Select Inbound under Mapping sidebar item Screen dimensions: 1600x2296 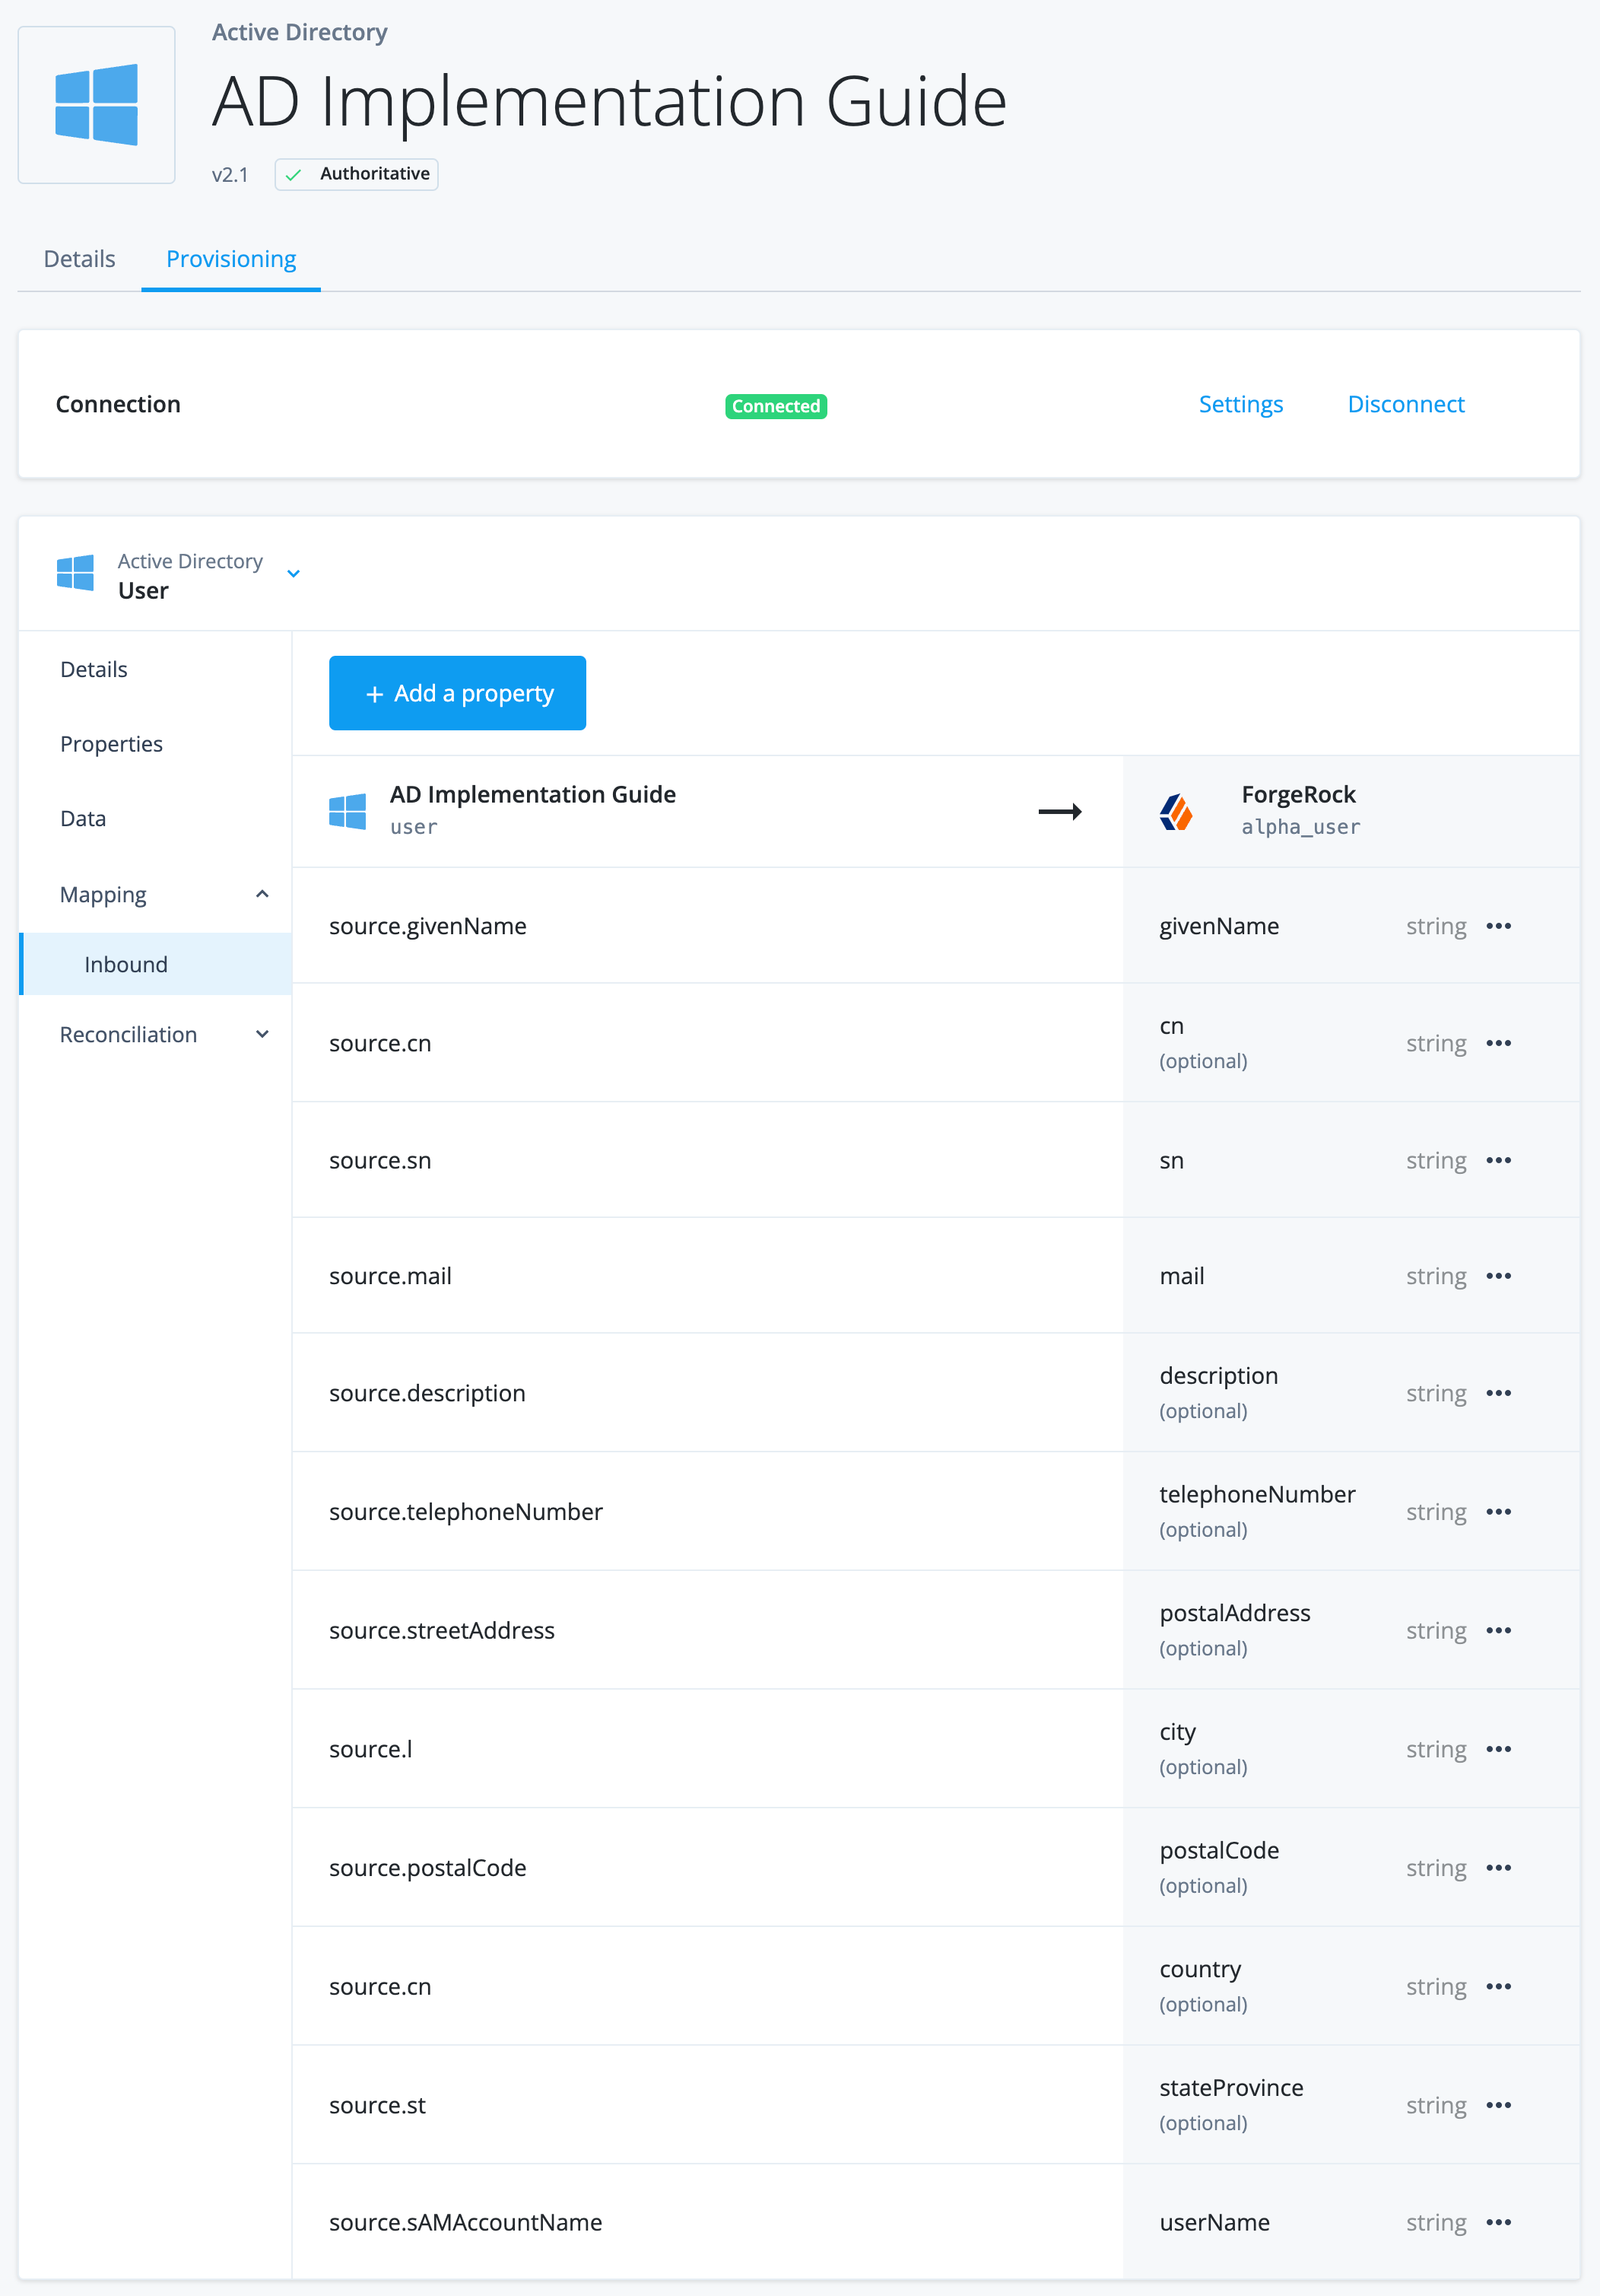[x=122, y=963]
